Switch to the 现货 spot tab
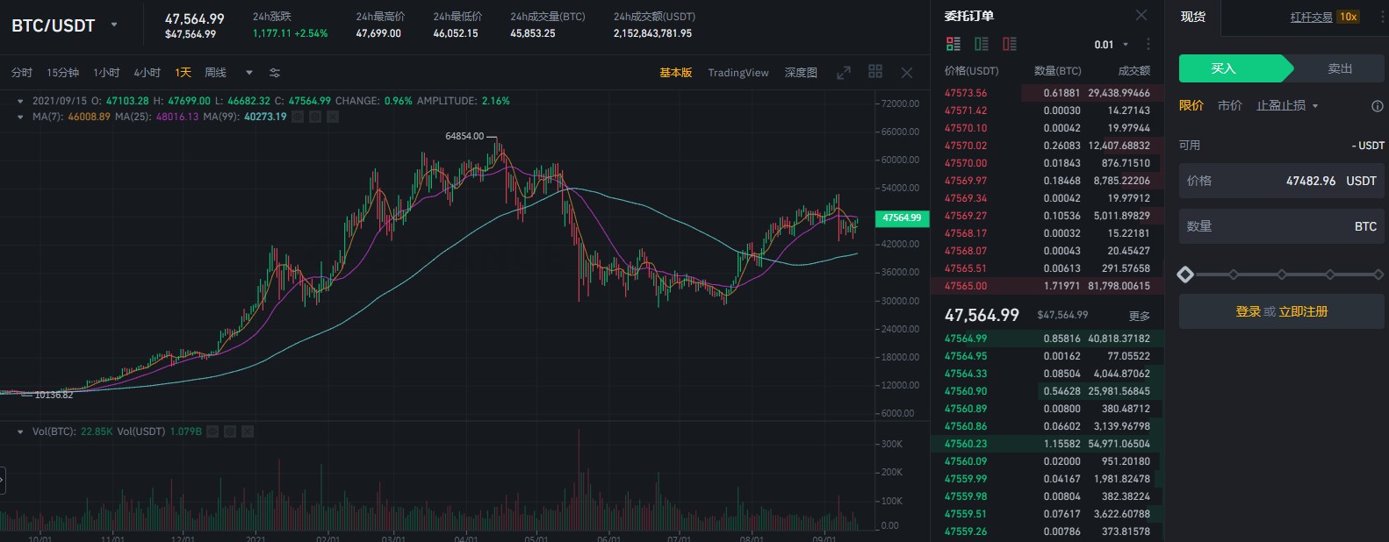 1193,17
